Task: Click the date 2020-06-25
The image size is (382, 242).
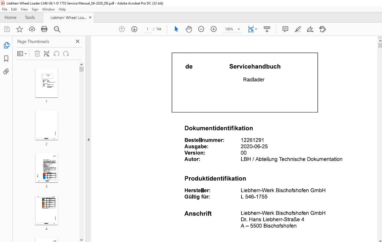Action: tap(254, 147)
